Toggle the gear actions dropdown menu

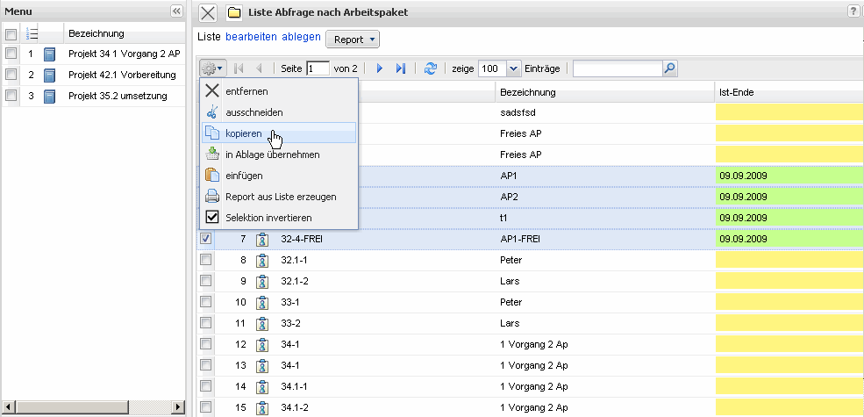click(x=212, y=68)
